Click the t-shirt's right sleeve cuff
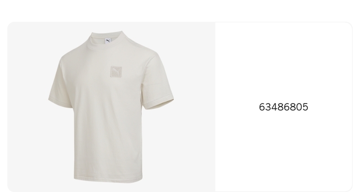This screenshot has width=360, height=192. (x=159, y=104)
